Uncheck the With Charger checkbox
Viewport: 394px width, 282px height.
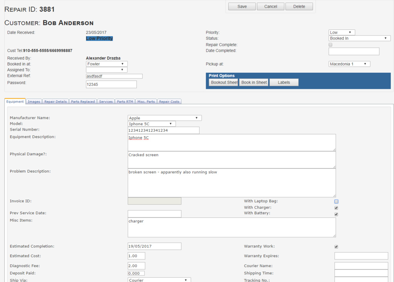(336, 208)
